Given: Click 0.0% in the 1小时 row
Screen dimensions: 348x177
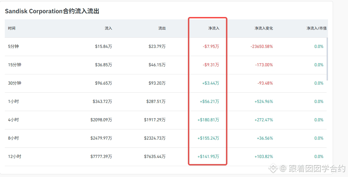Looking at the screenshot, I should [x=319, y=102].
